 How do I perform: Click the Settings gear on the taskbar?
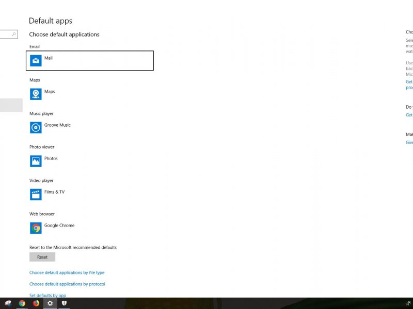50,303
